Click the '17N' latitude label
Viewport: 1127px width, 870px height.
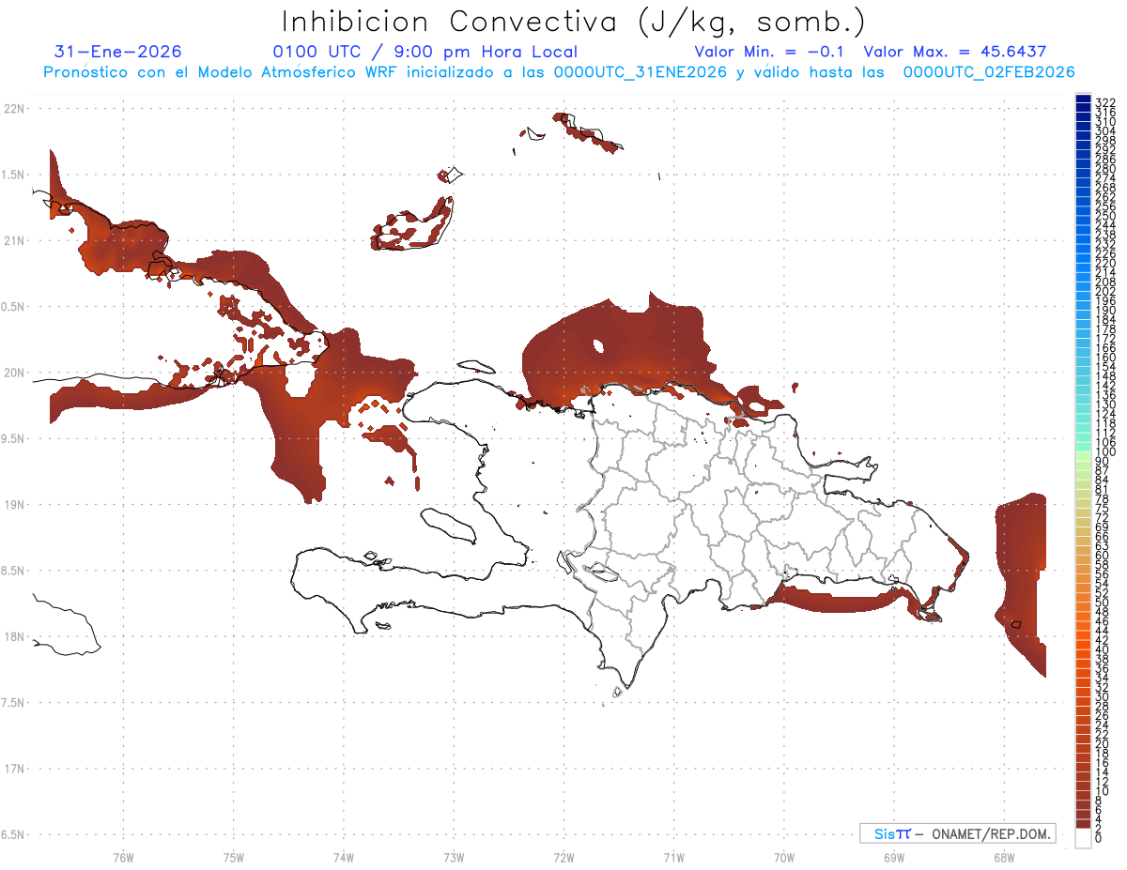pos(13,769)
